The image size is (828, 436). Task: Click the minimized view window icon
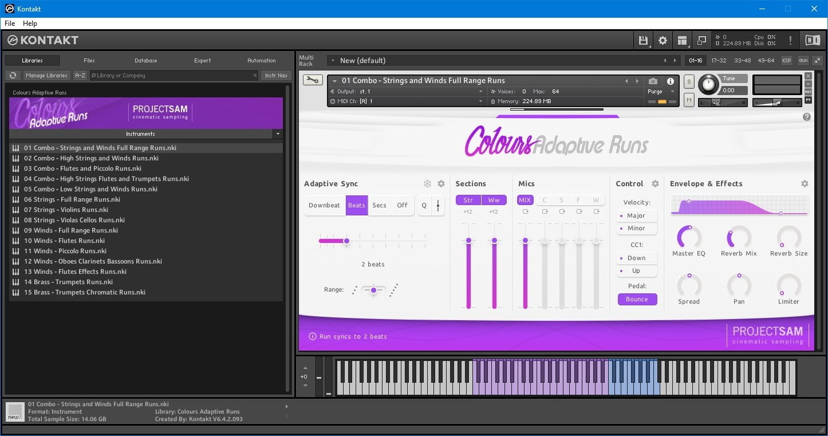701,40
